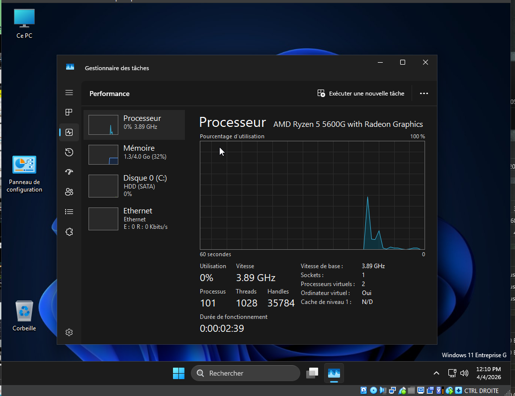
Task: Click the Task Manager taskbar icon
Action: 334,373
